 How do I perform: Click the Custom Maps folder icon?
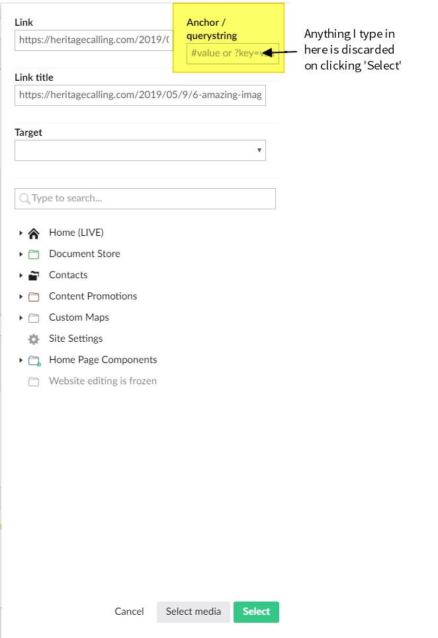(x=34, y=317)
